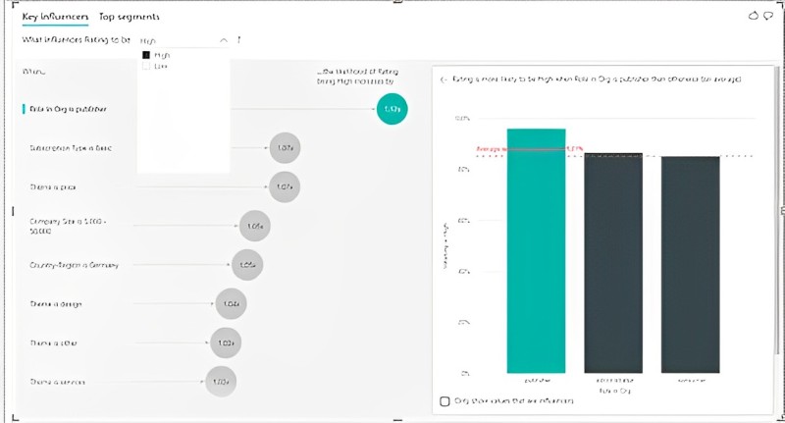Click the rightmost dark bar in the chart
Image resolution: width=785 pixels, height=423 pixels.
click(691, 264)
